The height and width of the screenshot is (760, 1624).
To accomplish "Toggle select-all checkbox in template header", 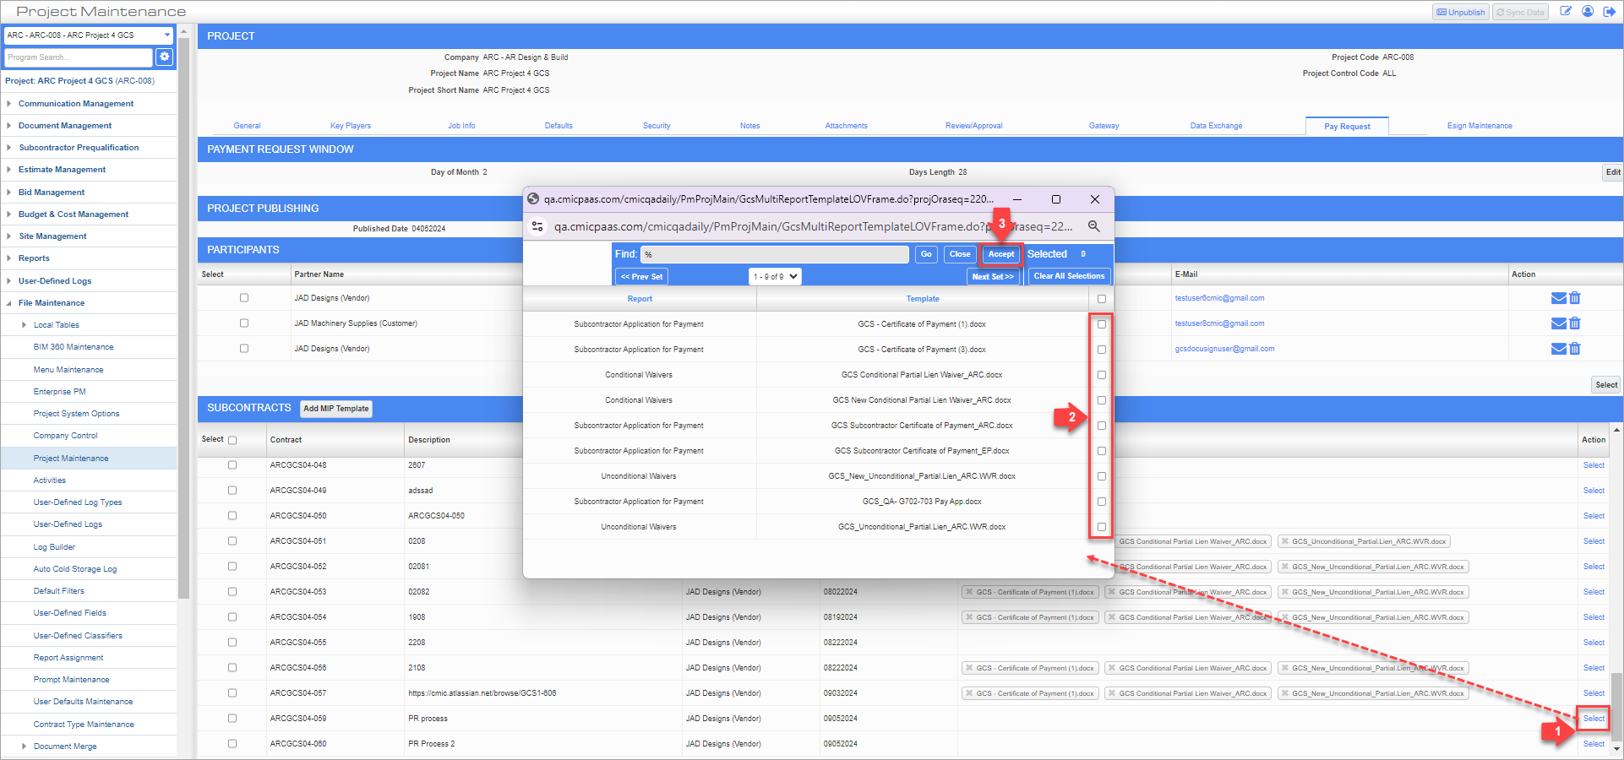I will click(1102, 299).
